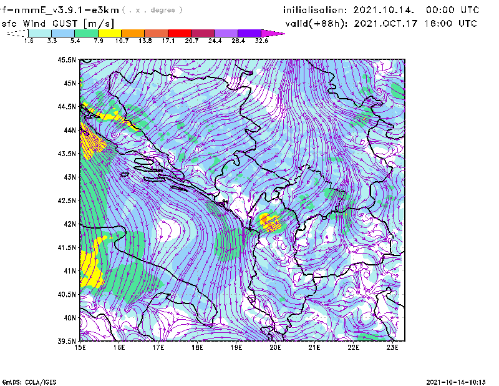Image resolution: width=499 pixels, height=386 pixels.
Task: Click the '44N' latitude label
Action: (70, 130)
